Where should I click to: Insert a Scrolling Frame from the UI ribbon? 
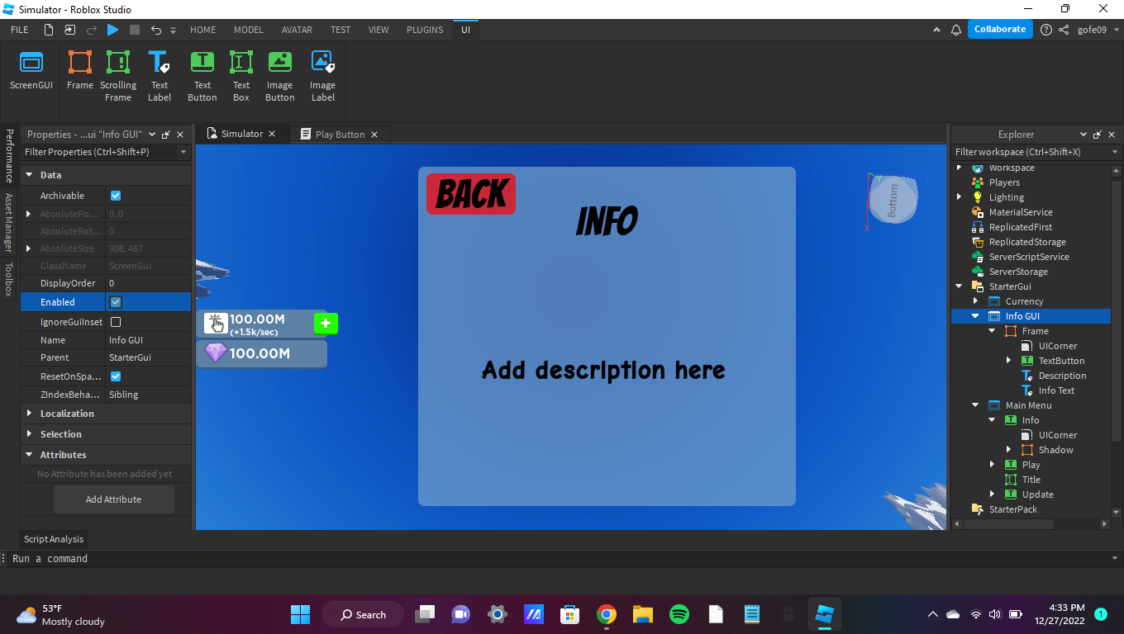[x=117, y=73]
